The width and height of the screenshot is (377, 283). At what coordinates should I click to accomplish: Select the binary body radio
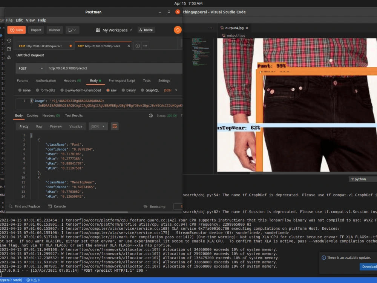click(123, 90)
